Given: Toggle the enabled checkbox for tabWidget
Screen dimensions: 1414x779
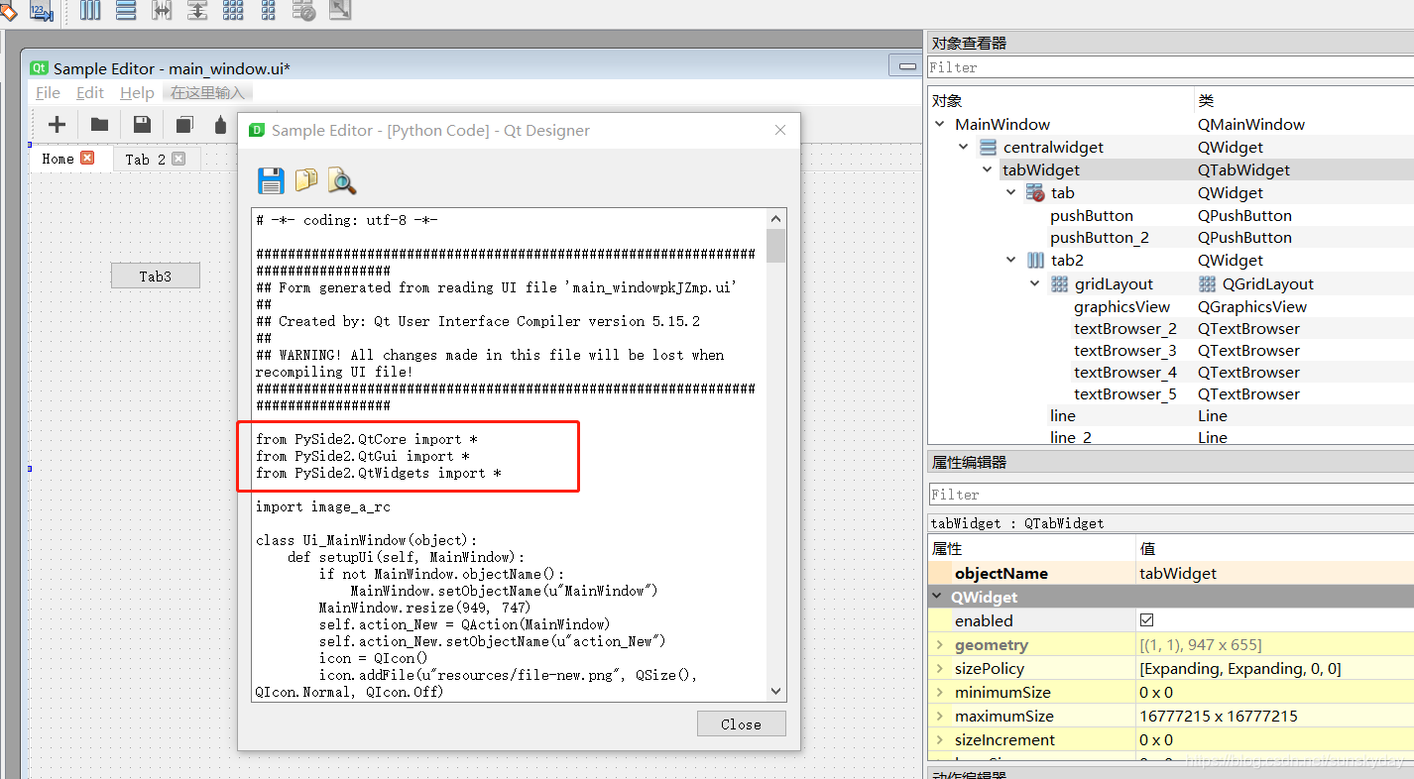Looking at the screenshot, I should point(1144,619).
